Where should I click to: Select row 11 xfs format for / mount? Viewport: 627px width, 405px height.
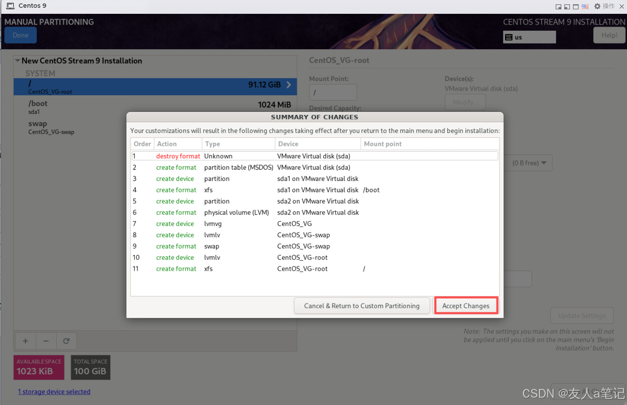point(315,269)
